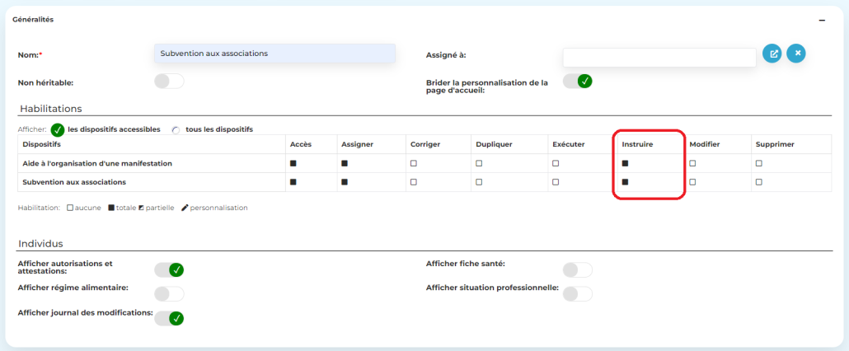Check Corriger for Subvention aux associations row
Viewport: 849px width, 351px height.
[x=414, y=182]
